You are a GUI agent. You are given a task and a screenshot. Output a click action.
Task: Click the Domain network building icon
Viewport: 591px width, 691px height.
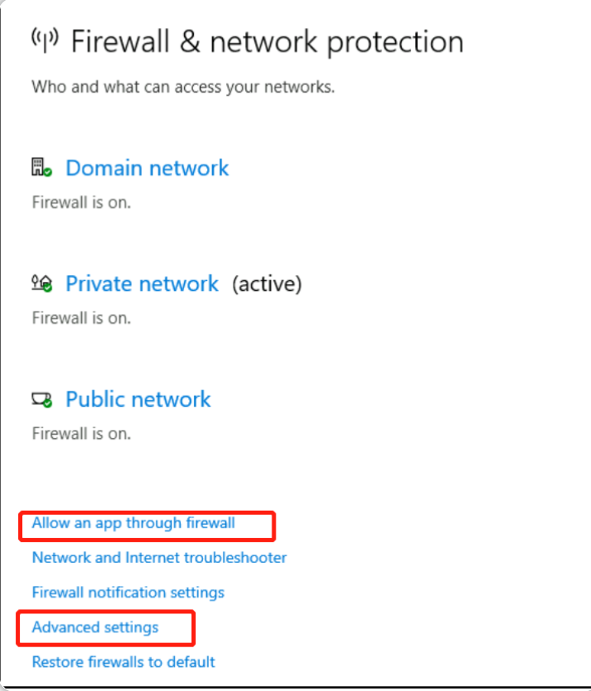click(42, 168)
